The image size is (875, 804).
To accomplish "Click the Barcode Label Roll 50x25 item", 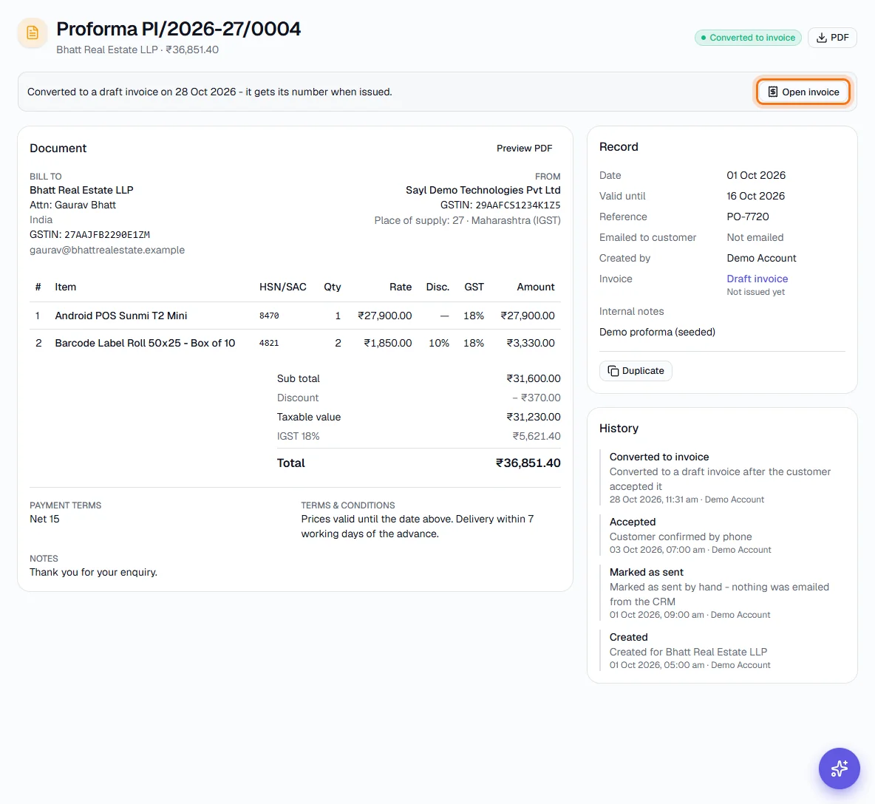I will coord(145,343).
